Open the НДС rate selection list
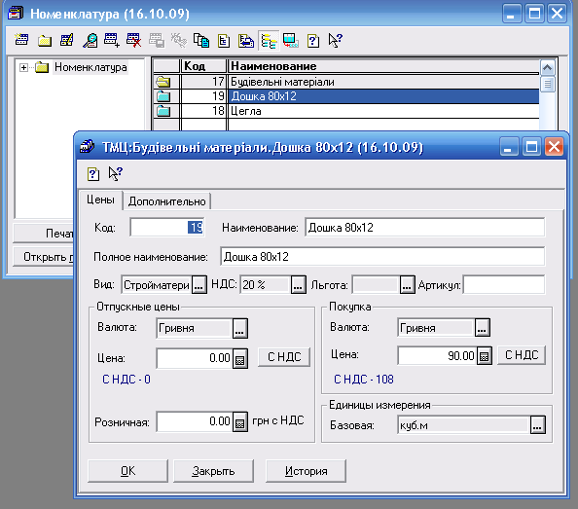The height and width of the screenshot is (509, 578). point(298,284)
